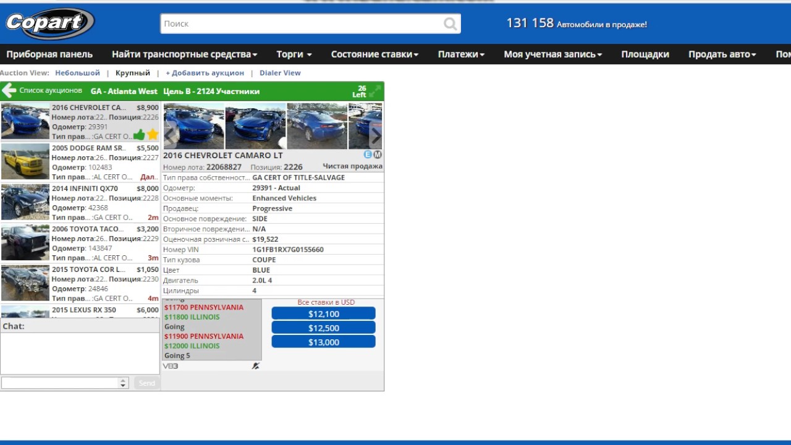Viewport: 791px width, 445px height.
Task: Show next photo with the right arrow
Action: (x=375, y=135)
